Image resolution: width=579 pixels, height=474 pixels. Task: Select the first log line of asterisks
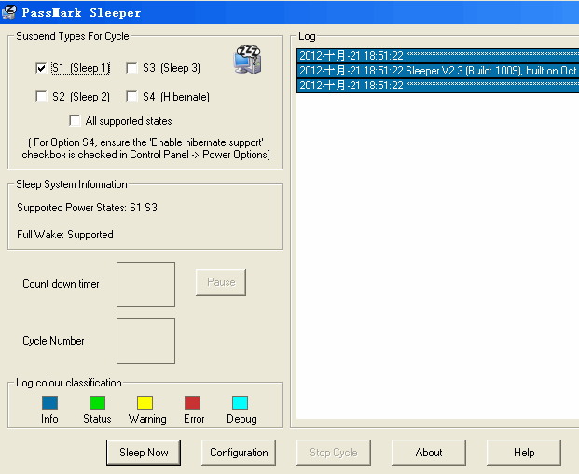coord(436,56)
